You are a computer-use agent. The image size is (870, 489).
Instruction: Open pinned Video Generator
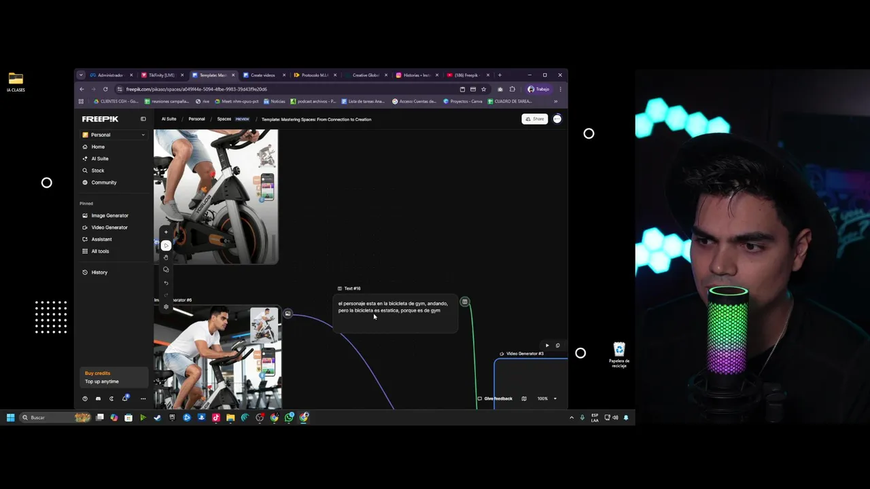109,228
